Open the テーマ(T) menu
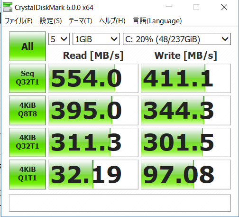 coord(80,21)
